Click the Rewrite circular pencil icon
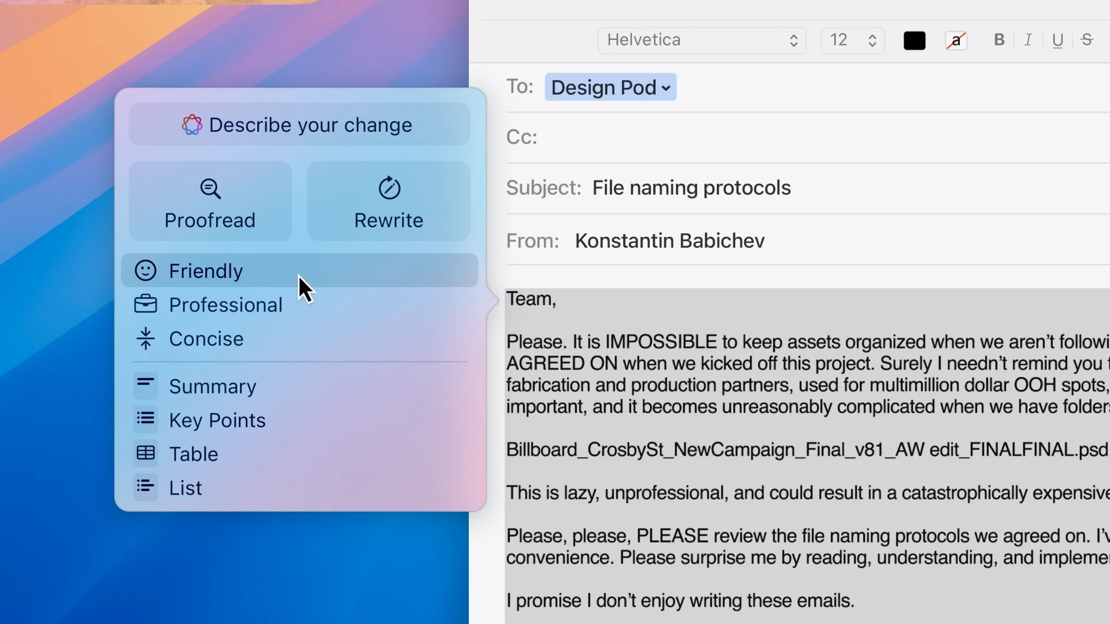The image size is (1110, 624). pos(389,188)
